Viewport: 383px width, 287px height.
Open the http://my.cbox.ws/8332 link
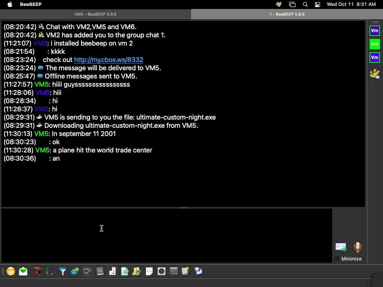(108, 60)
